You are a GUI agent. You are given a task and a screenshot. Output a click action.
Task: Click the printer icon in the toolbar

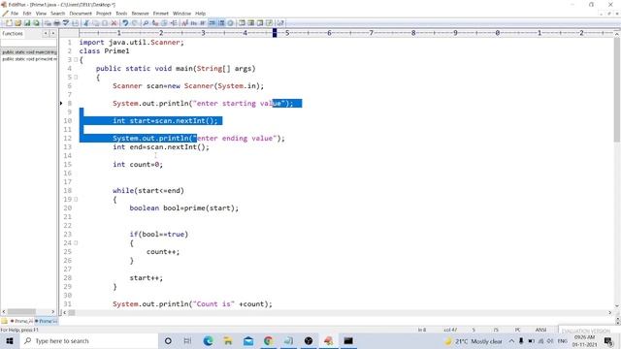(x=56, y=23)
